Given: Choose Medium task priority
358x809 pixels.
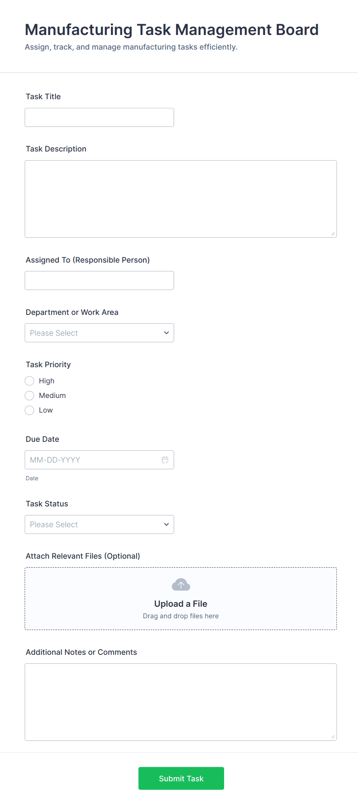Looking at the screenshot, I should tap(29, 395).
